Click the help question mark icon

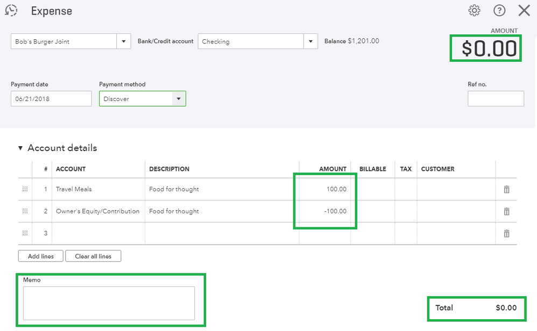click(499, 10)
